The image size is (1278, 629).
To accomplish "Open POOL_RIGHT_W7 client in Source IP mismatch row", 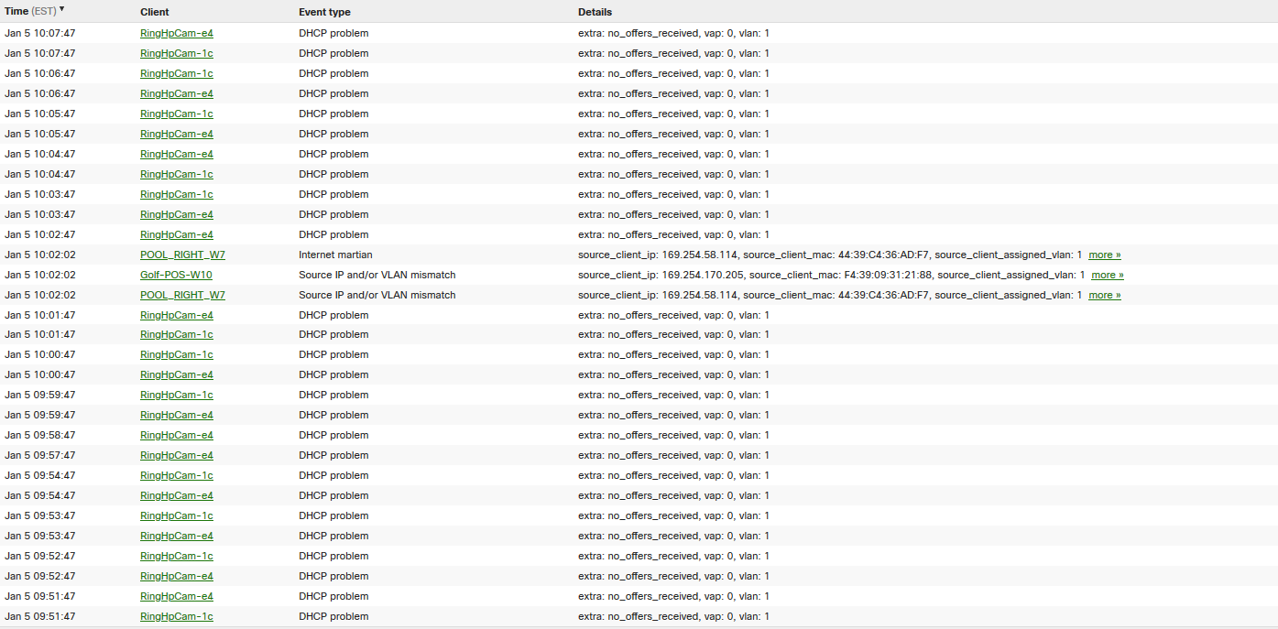I will 182,295.
